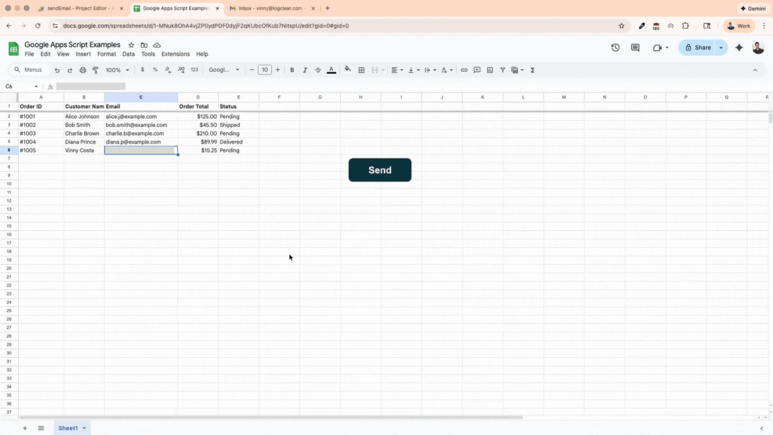
Task: Toggle bold formatting
Action: (x=292, y=70)
